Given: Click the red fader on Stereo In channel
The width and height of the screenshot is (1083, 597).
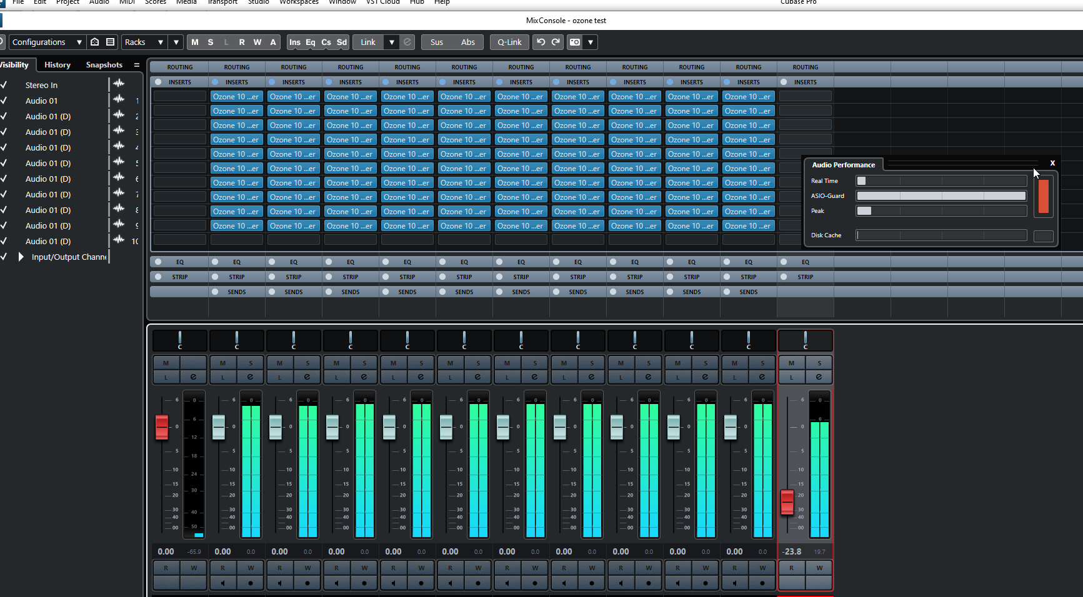Looking at the screenshot, I should click(x=162, y=427).
